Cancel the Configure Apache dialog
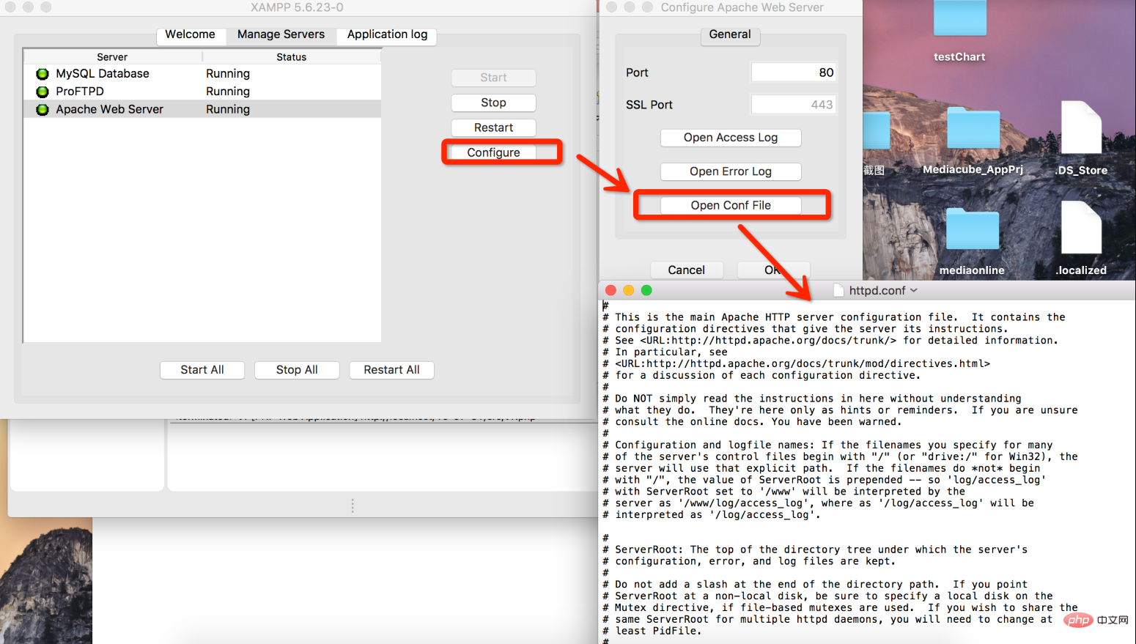Screen dimensions: 1136x644 [687, 270]
